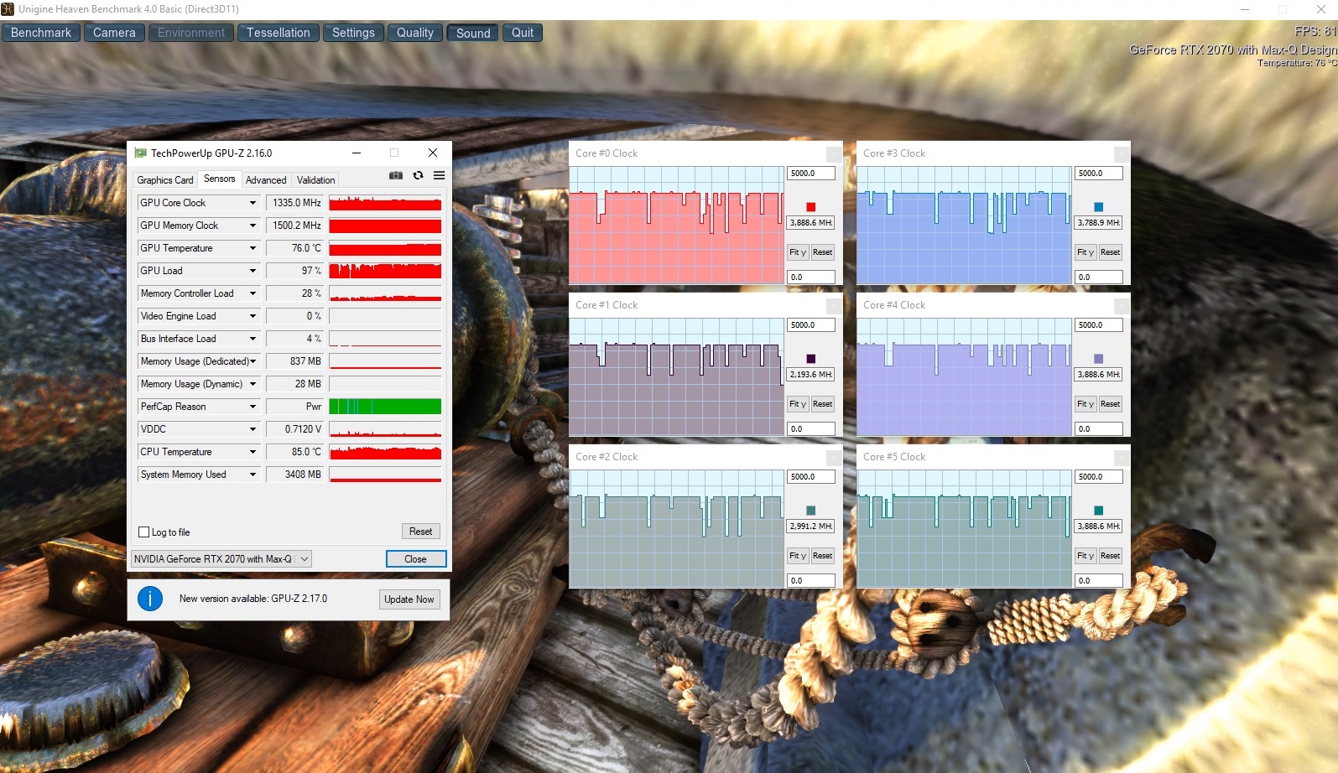Click the GPU-Z title bar app icon
The height and width of the screenshot is (773, 1338).
coord(141,153)
